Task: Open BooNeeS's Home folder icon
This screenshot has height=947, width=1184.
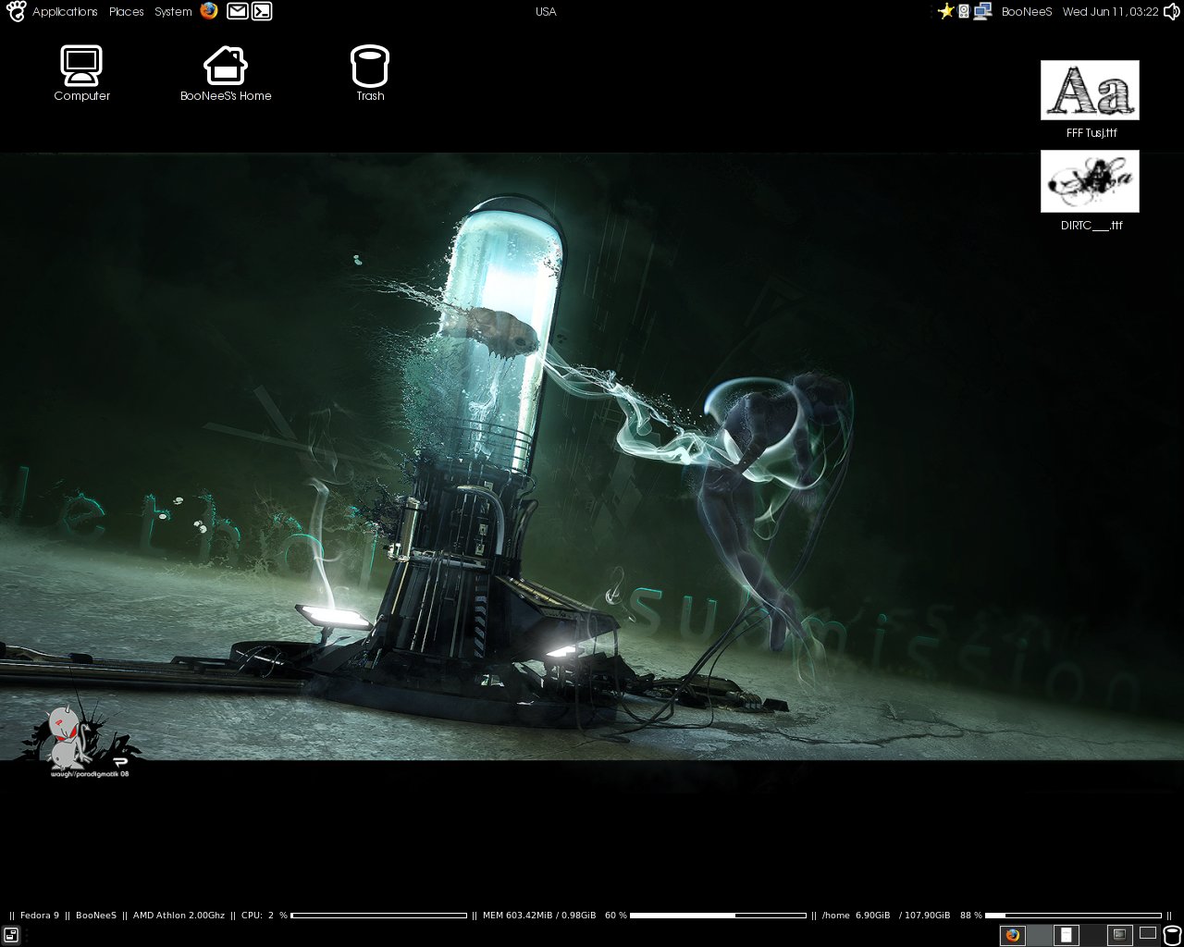Action: click(x=226, y=66)
